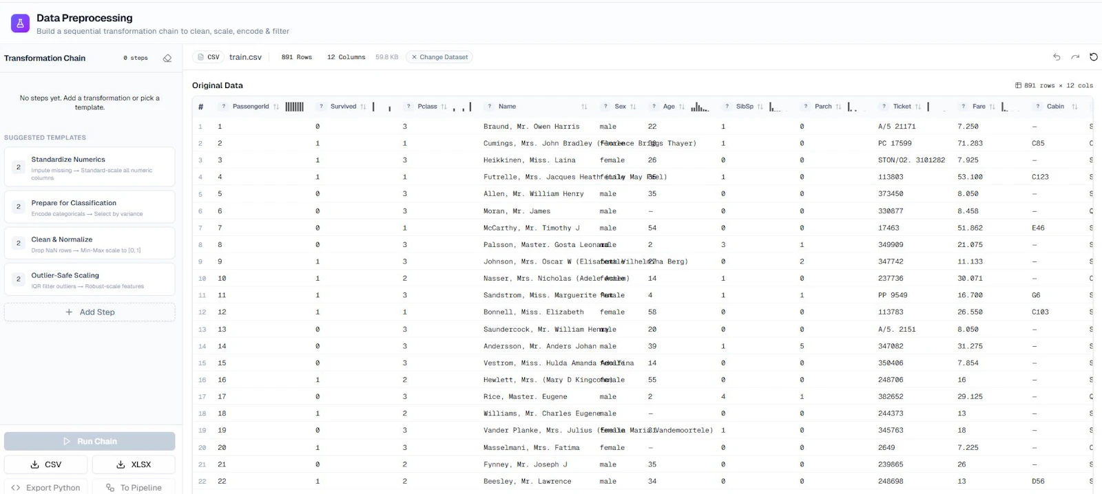Select ticket cell 'A/5 21171'

pyautogui.click(x=897, y=127)
